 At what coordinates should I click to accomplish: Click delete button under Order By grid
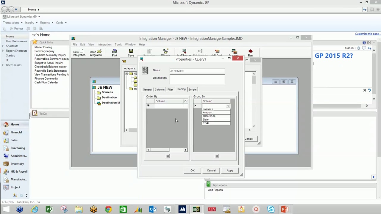point(168,156)
